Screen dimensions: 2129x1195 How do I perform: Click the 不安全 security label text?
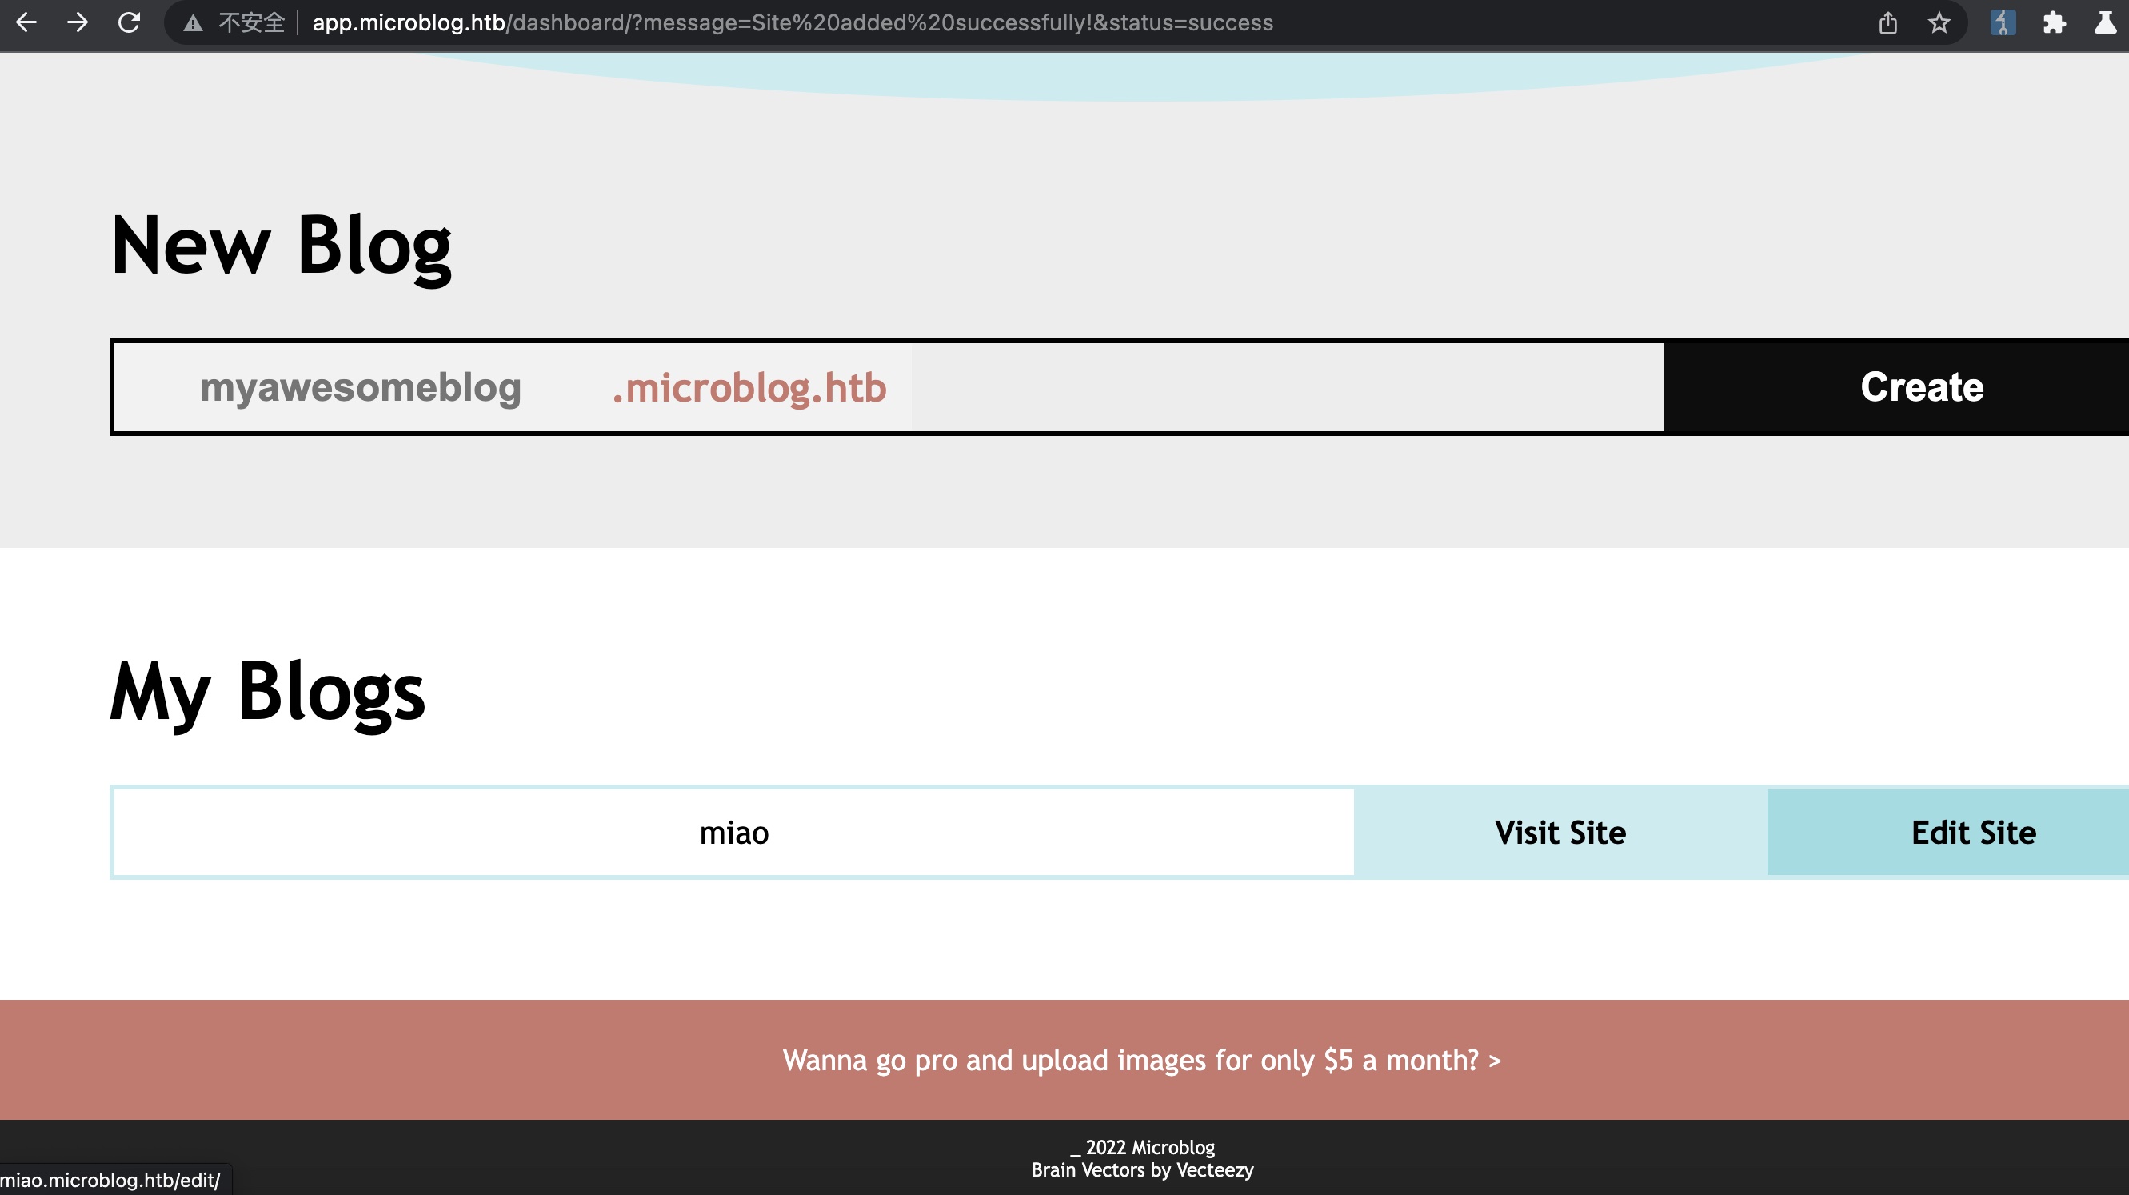click(x=251, y=22)
